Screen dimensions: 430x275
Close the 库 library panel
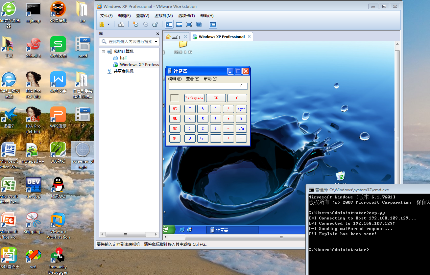point(157,34)
